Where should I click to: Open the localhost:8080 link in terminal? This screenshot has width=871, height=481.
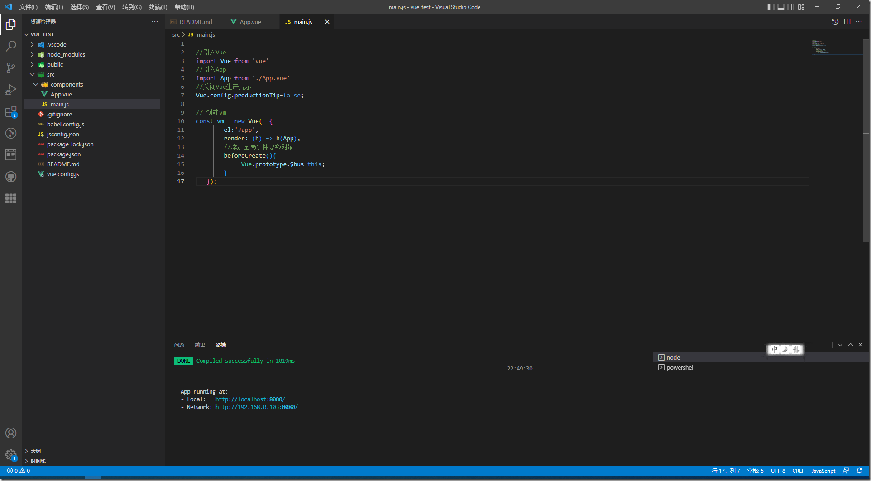[x=250, y=399]
